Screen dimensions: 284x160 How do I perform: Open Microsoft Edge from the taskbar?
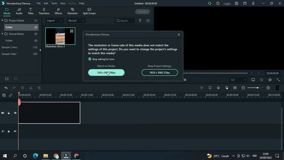tap(35, 156)
